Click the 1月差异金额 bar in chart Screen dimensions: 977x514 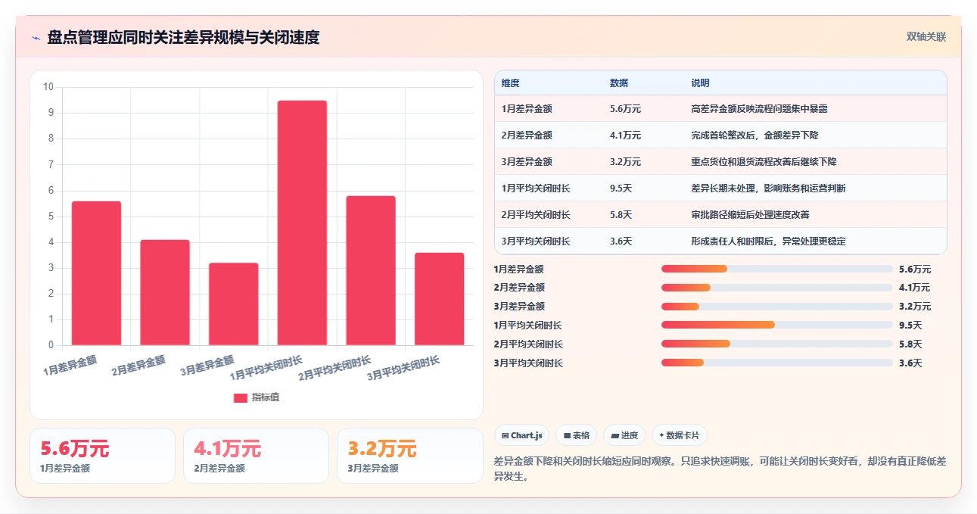(x=96, y=273)
